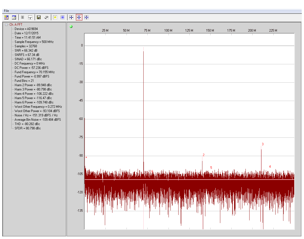Click harmonic 3 marker label on plot
The width and height of the screenshot is (304, 239).
[x=263, y=144]
